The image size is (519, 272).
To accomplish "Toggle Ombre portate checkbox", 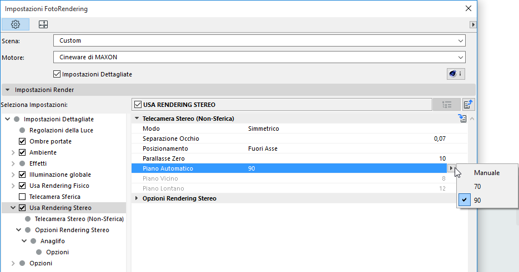I will pos(22,141).
